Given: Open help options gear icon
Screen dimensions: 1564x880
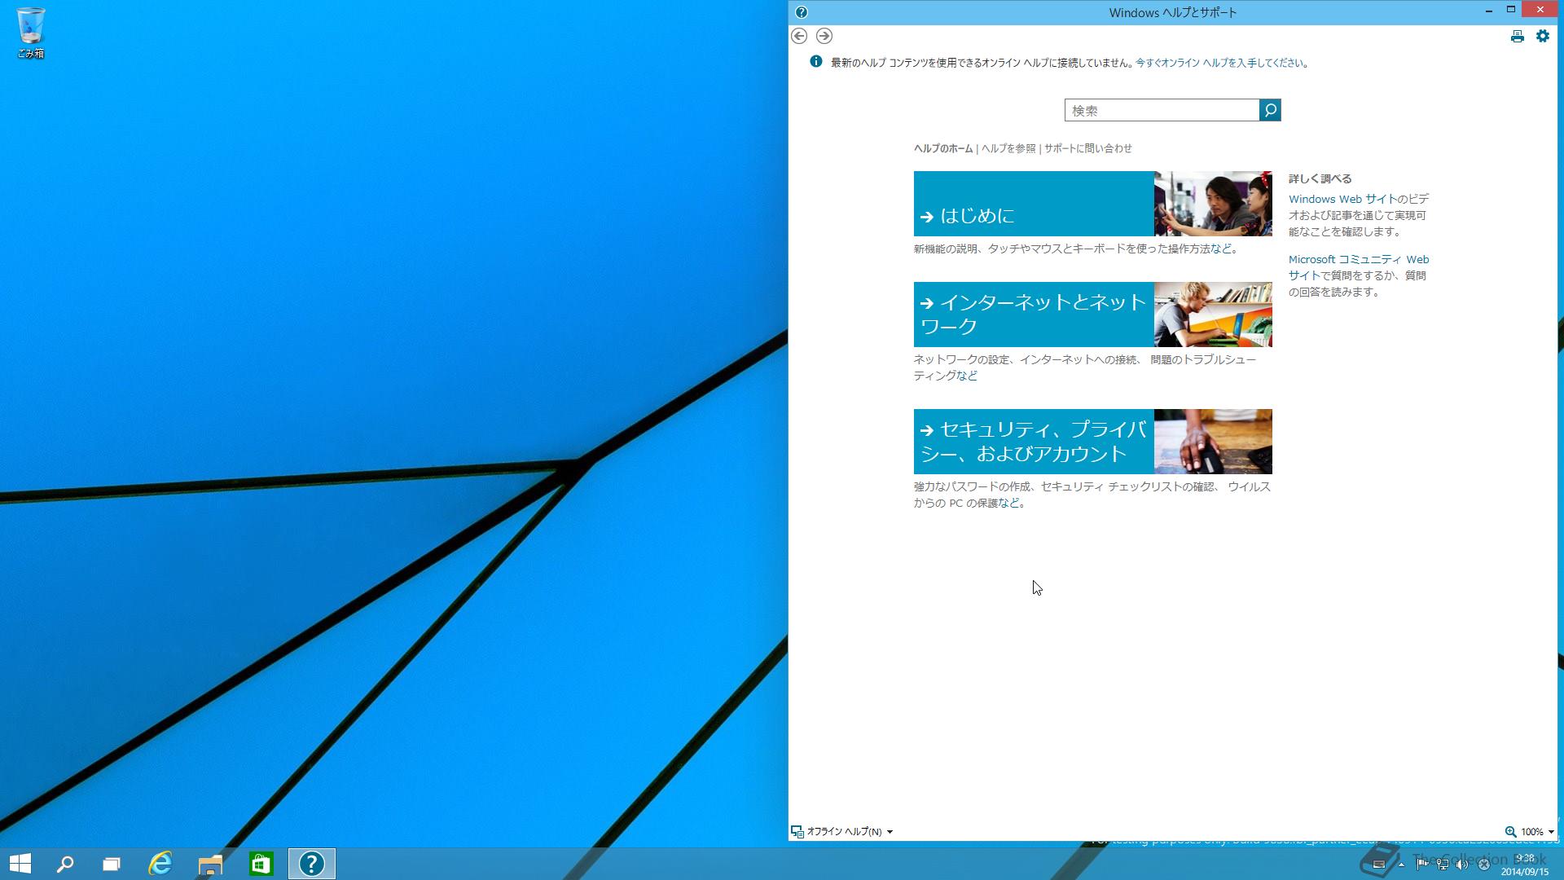Looking at the screenshot, I should [x=1543, y=36].
